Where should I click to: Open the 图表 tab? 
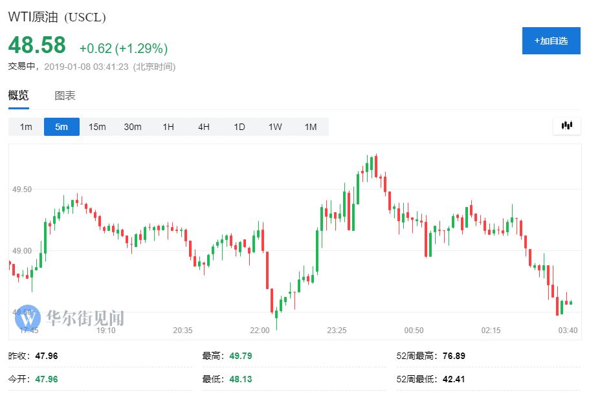coord(65,96)
